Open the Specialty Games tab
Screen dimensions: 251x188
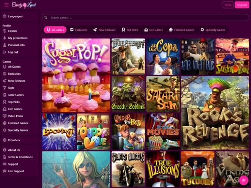[213, 30]
